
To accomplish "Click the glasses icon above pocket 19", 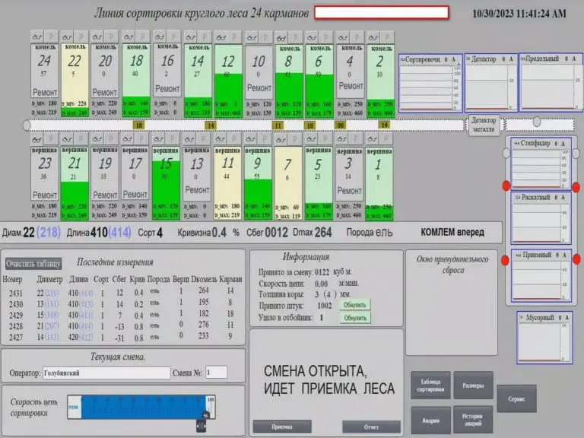I will 97,139.
